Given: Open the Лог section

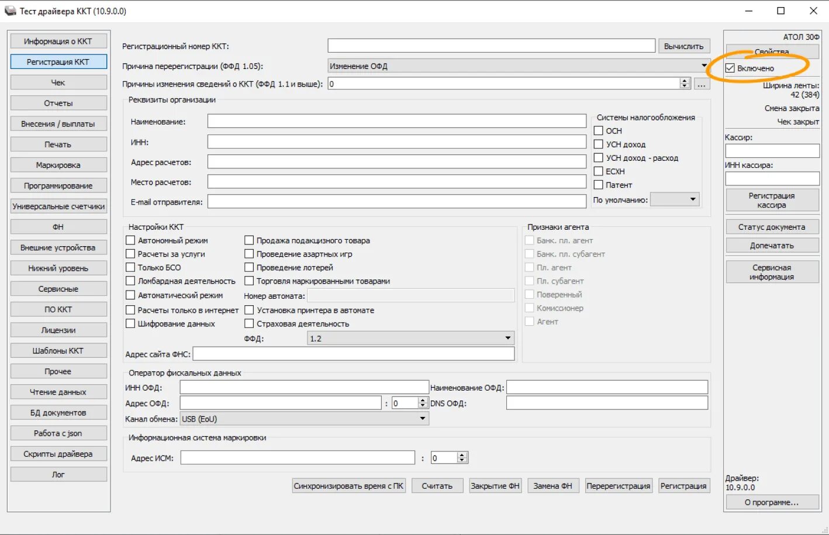Looking at the screenshot, I should [x=58, y=474].
